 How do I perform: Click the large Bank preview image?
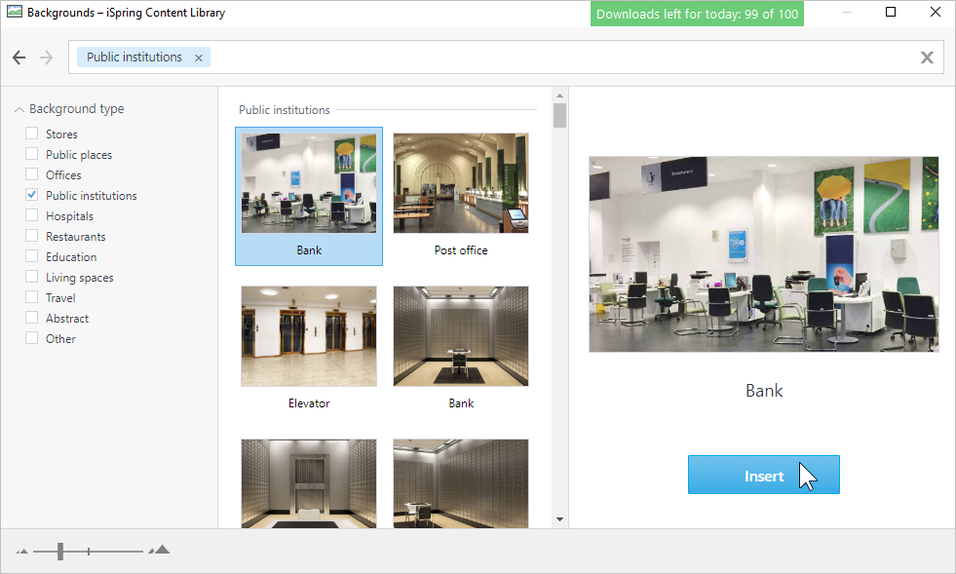[x=764, y=254]
